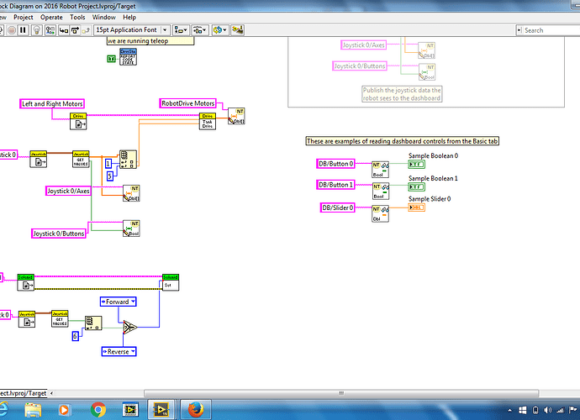
Task: Select the 'DB/Slider 0' string constant
Action: coord(337,207)
